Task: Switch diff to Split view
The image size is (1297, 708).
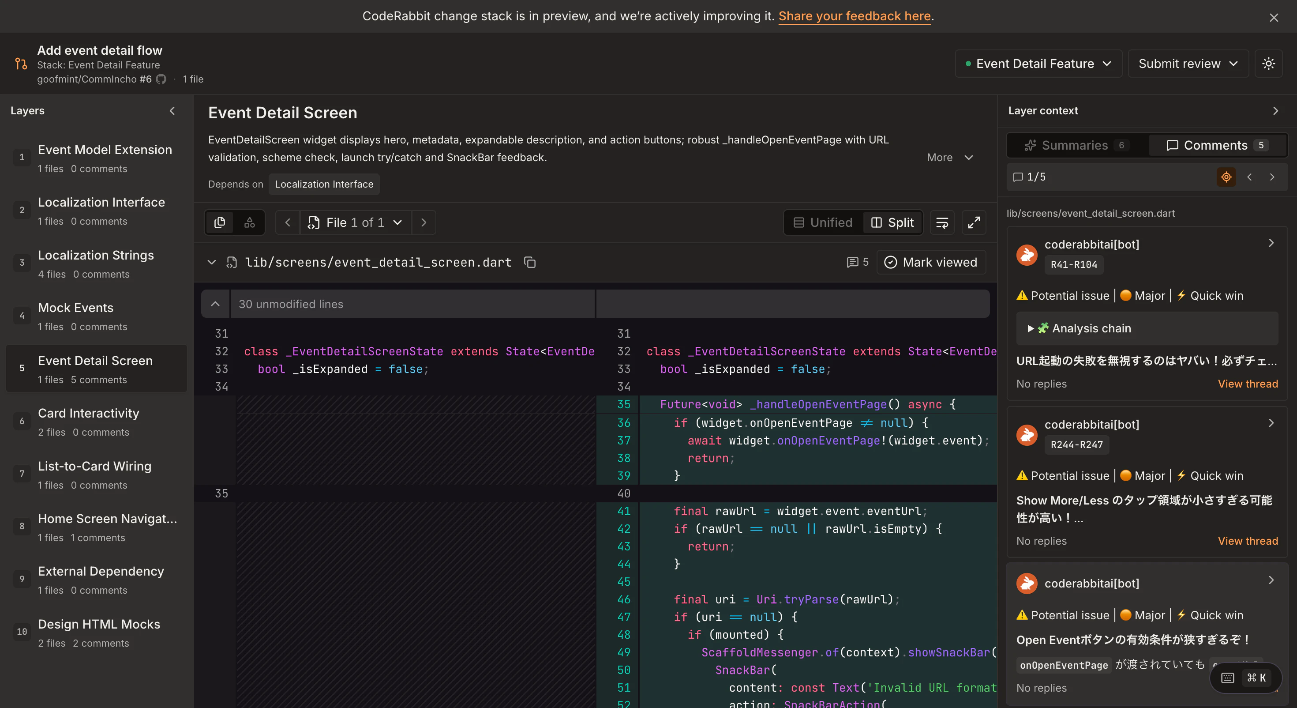Action: click(892, 222)
